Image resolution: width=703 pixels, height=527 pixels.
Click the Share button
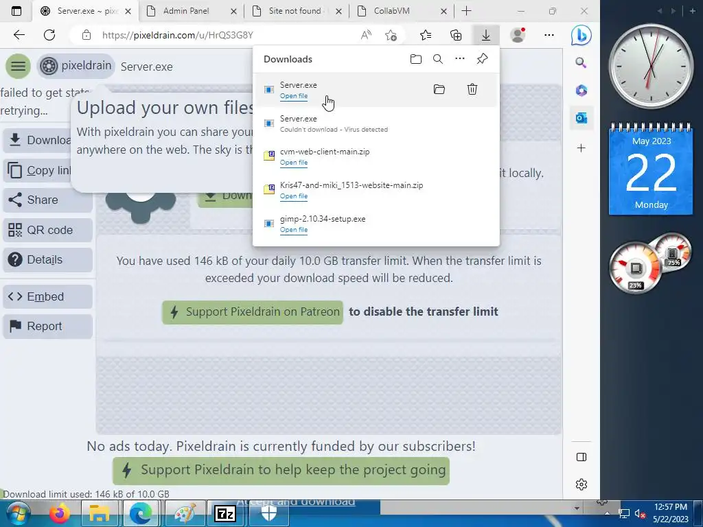coord(47,200)
